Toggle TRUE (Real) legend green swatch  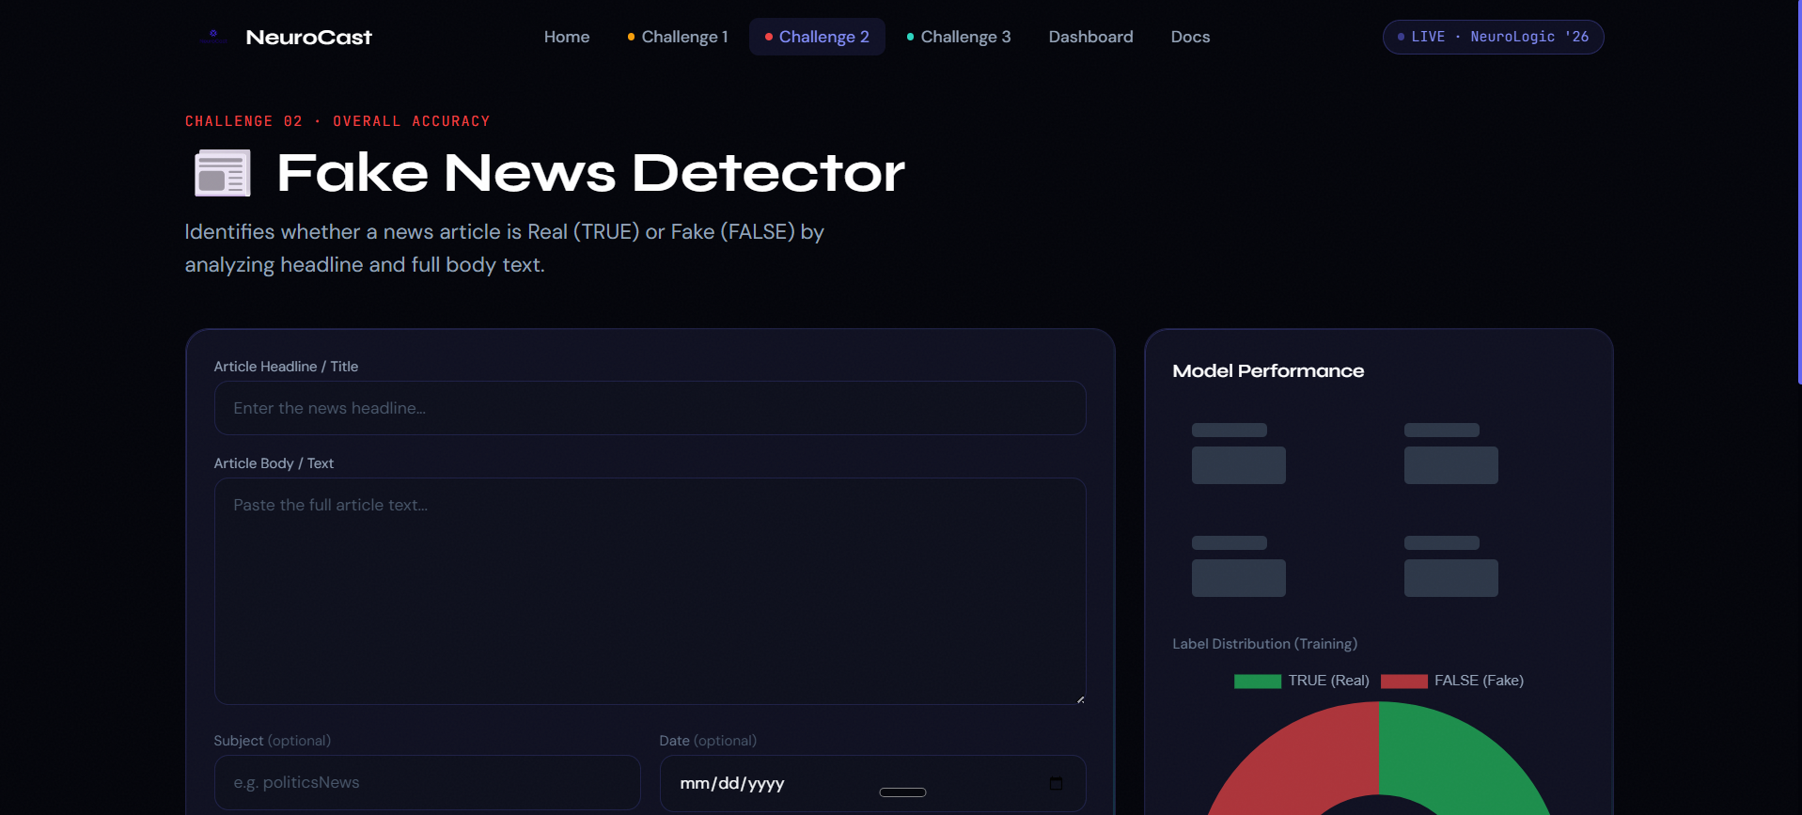1258,682
